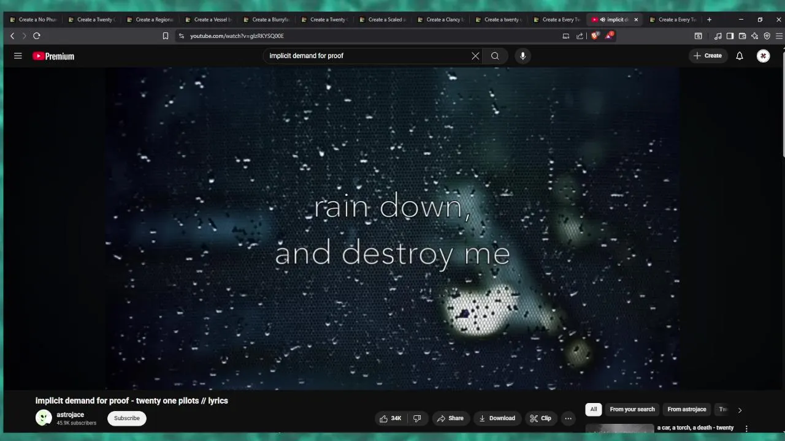Open a new browser tab
This screenshot has width=785, height=441.
coord(709,20)
